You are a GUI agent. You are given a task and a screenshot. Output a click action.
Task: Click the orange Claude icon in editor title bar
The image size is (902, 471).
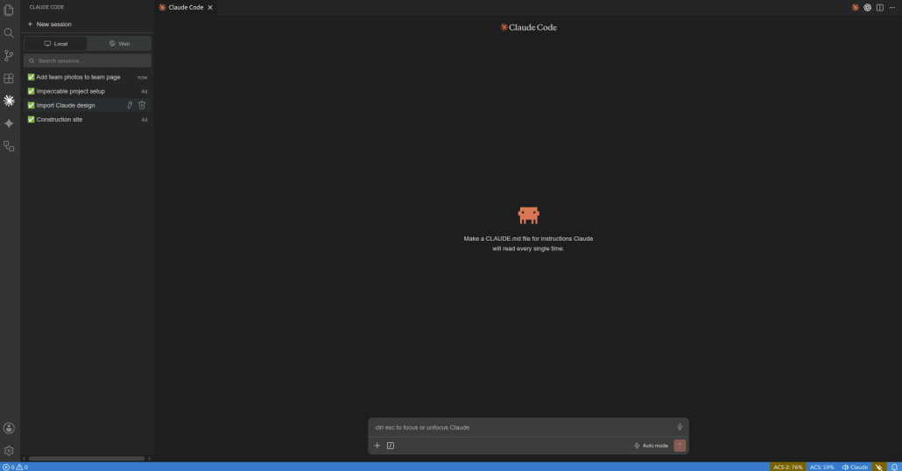(855, 8)
